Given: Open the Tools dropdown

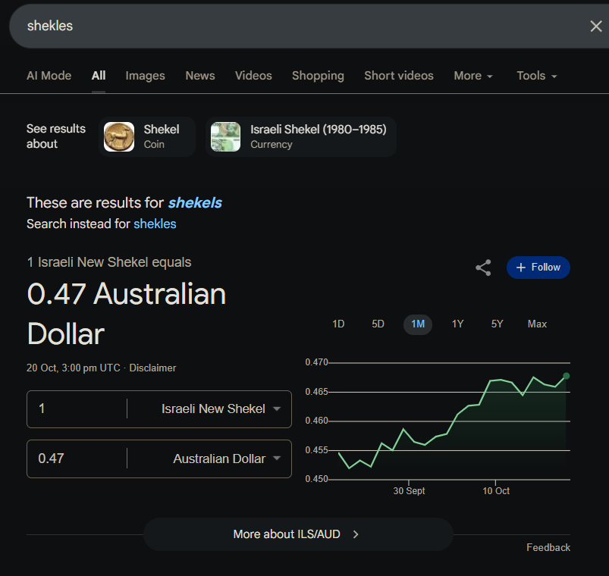Looking at the screenshot, I should click(x=536, y=76).
